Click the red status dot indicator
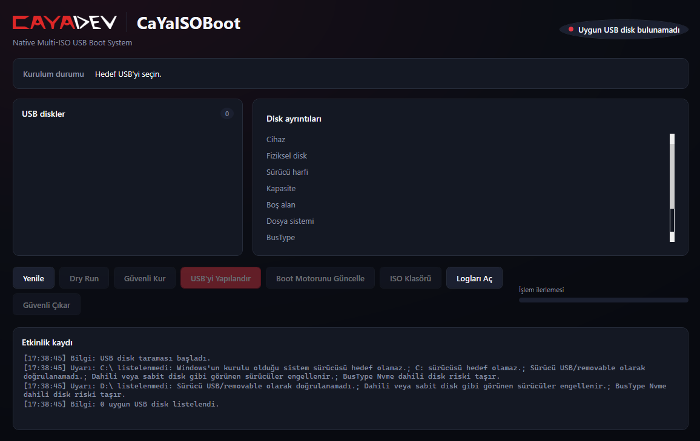The width and height of the screenshot is (700, 441). coord(570,30)
